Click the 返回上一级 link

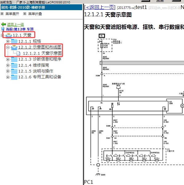[15, 25]
